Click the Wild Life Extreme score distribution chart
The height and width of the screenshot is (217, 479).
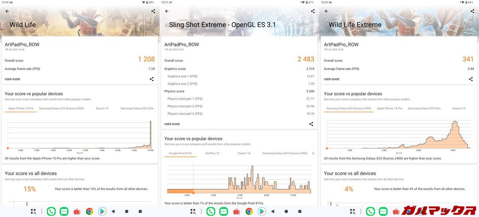point(399,135)
